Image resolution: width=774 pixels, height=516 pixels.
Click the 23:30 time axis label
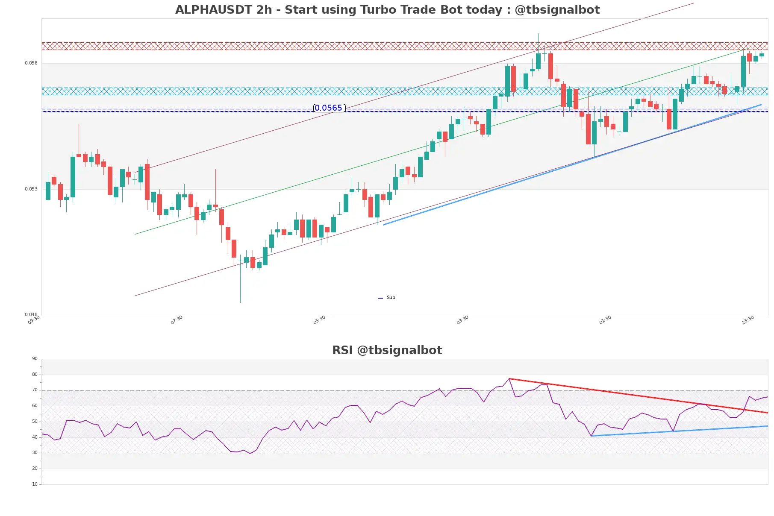click(x=748, y=320)
